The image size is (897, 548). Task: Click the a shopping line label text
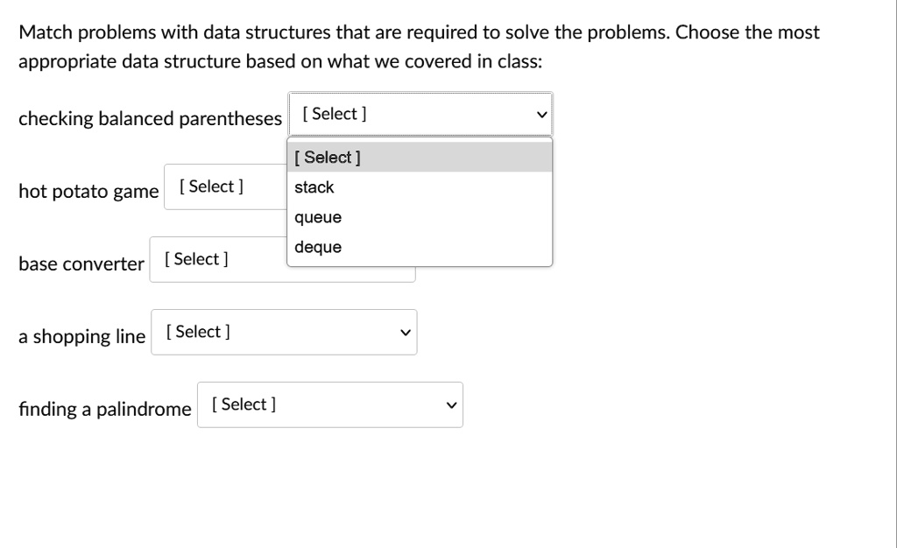pyautogui.click(x=81, y=336)
